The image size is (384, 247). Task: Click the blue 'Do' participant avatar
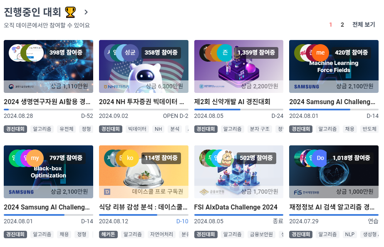320,158
